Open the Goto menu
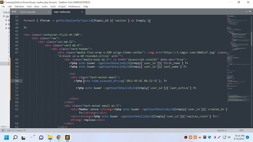The width and height of the screenshot is (253, 142). click(x=45, y=6)
